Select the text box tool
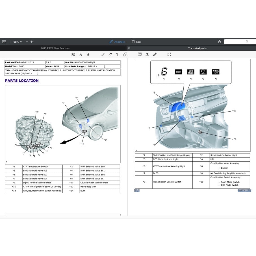256x256 pixels. (x=118, y=55)
